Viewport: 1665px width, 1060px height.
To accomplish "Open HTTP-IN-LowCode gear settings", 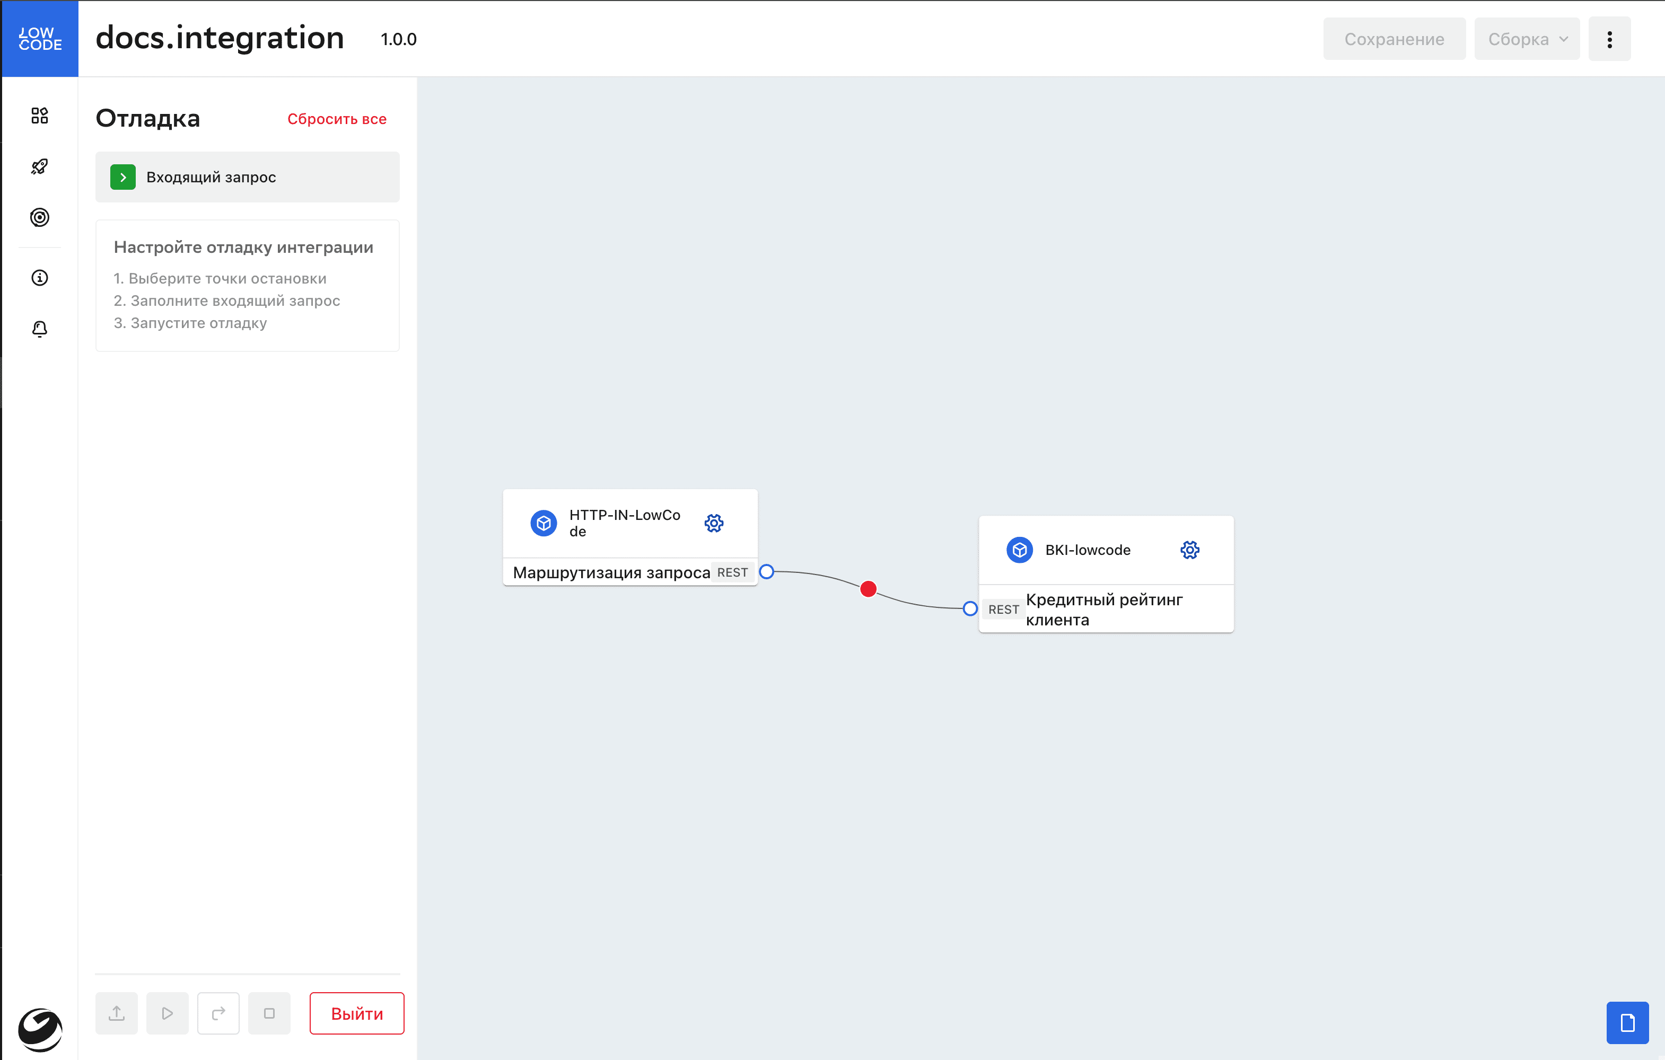I will click(714, 523).
